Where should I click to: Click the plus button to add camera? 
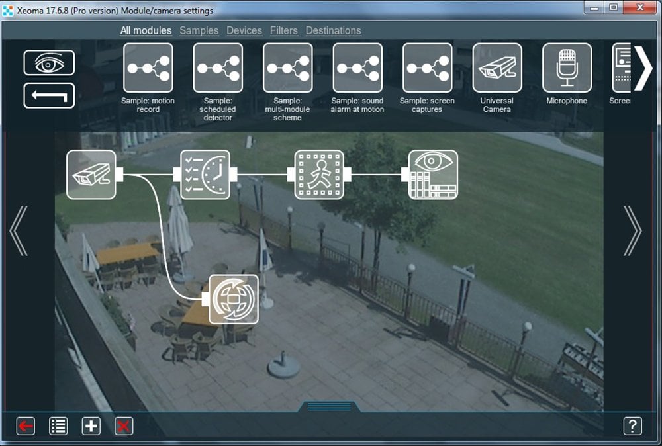click(x=91, y=426)
